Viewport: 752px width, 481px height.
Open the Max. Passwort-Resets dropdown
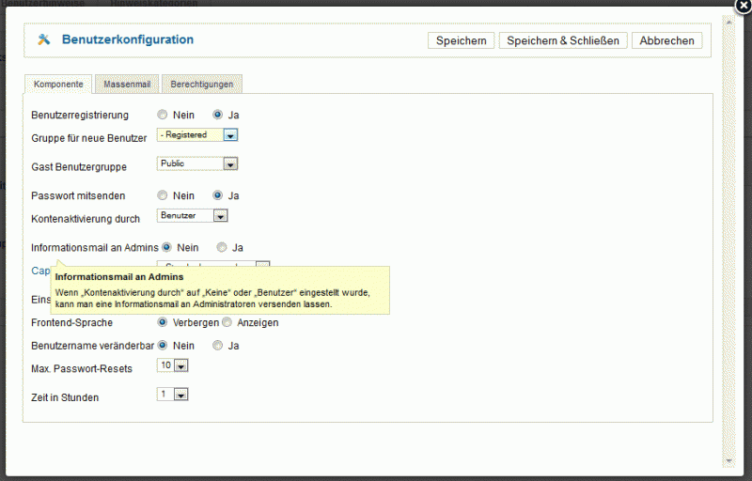coord(172,365)
